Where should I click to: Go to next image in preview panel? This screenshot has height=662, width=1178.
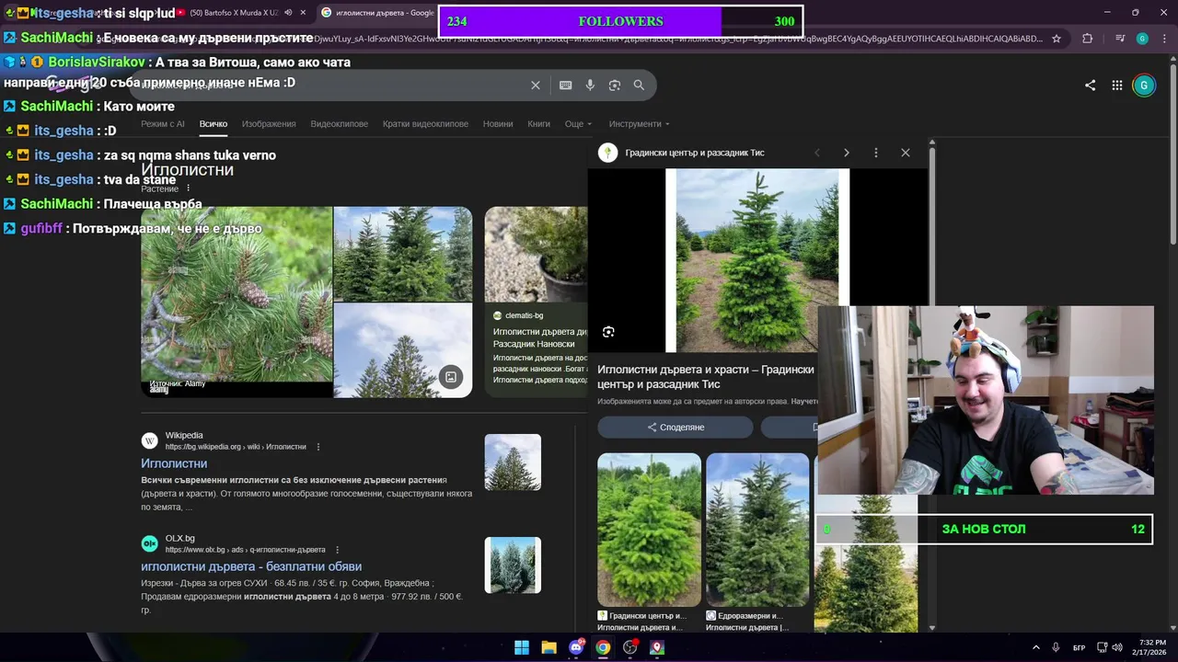pyautogui.click(x=846, y=153)
